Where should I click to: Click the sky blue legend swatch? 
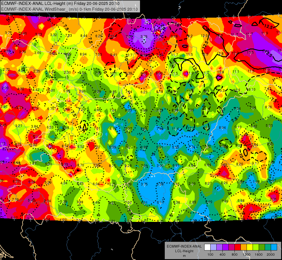[x=274, y=247]
